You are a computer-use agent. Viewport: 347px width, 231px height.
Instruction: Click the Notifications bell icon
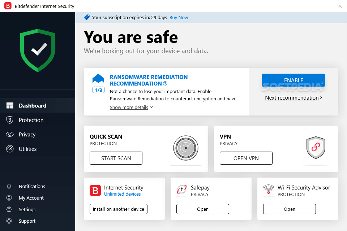pyautogui.click(x=9, y=186)
